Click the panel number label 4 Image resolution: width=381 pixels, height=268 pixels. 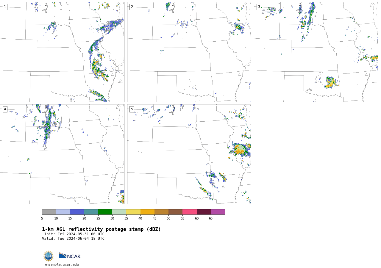[x=5, y=109]
